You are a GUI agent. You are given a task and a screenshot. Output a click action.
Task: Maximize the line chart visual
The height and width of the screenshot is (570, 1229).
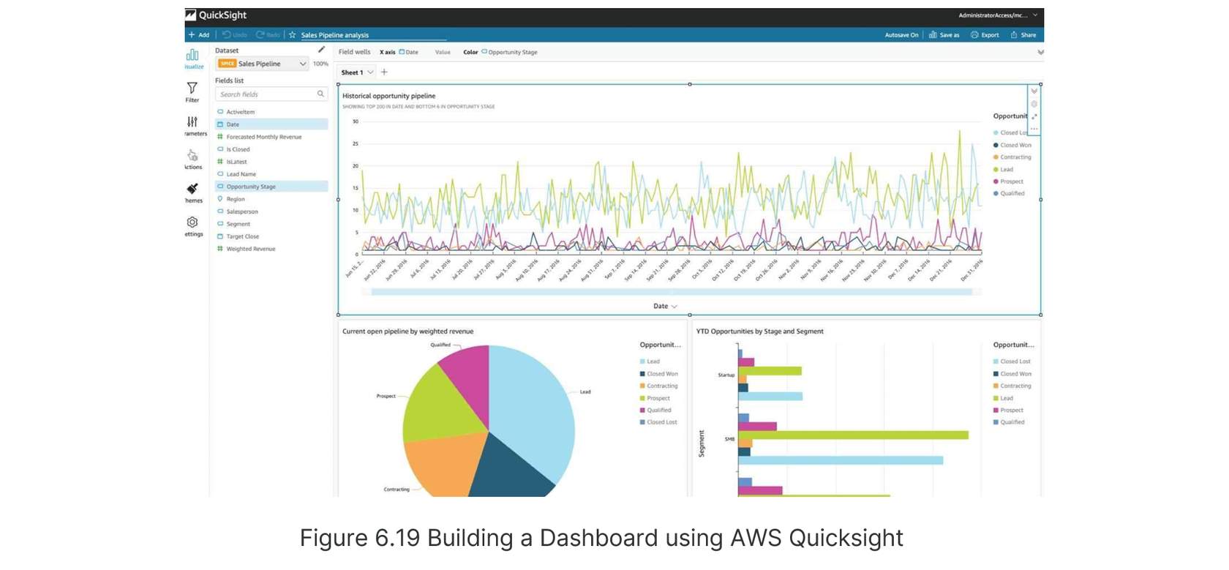[x=1034, y=116]
